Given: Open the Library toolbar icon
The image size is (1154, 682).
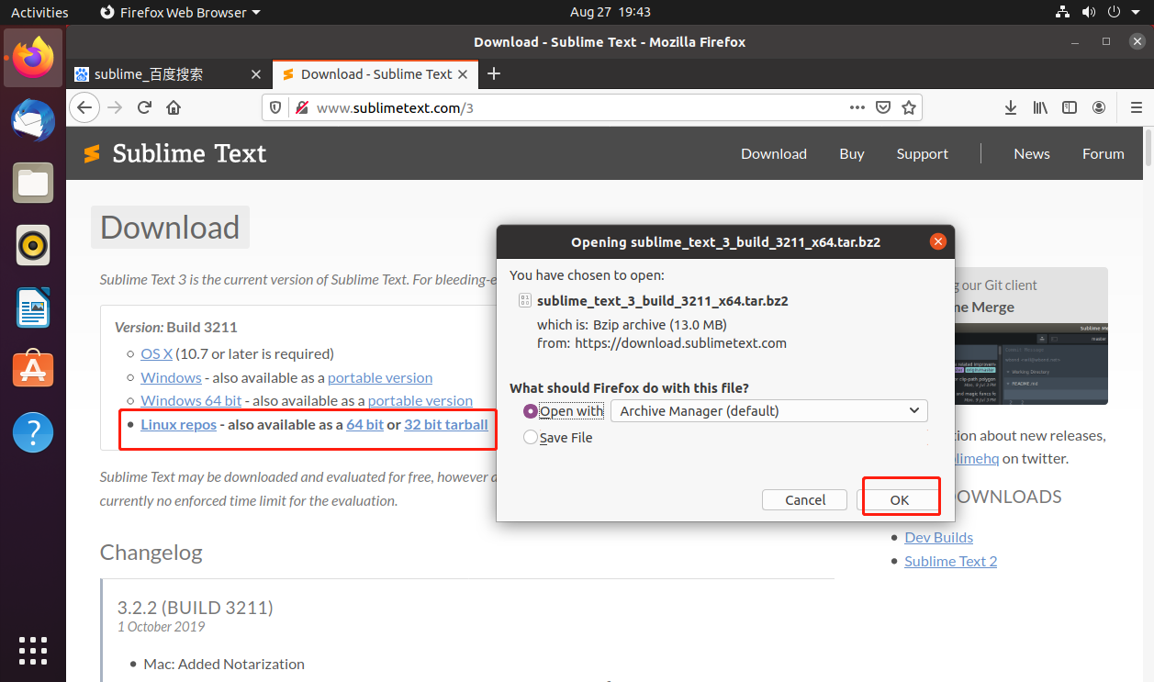Looking at the screenshot, I should pyautogui.click(x=1040, y=107).
